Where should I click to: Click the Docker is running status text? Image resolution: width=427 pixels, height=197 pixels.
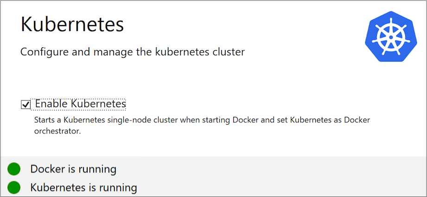(73, 169)
